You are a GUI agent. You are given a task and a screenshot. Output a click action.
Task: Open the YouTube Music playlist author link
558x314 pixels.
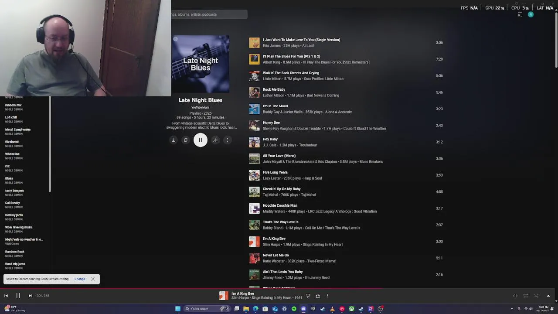[201, 107]
